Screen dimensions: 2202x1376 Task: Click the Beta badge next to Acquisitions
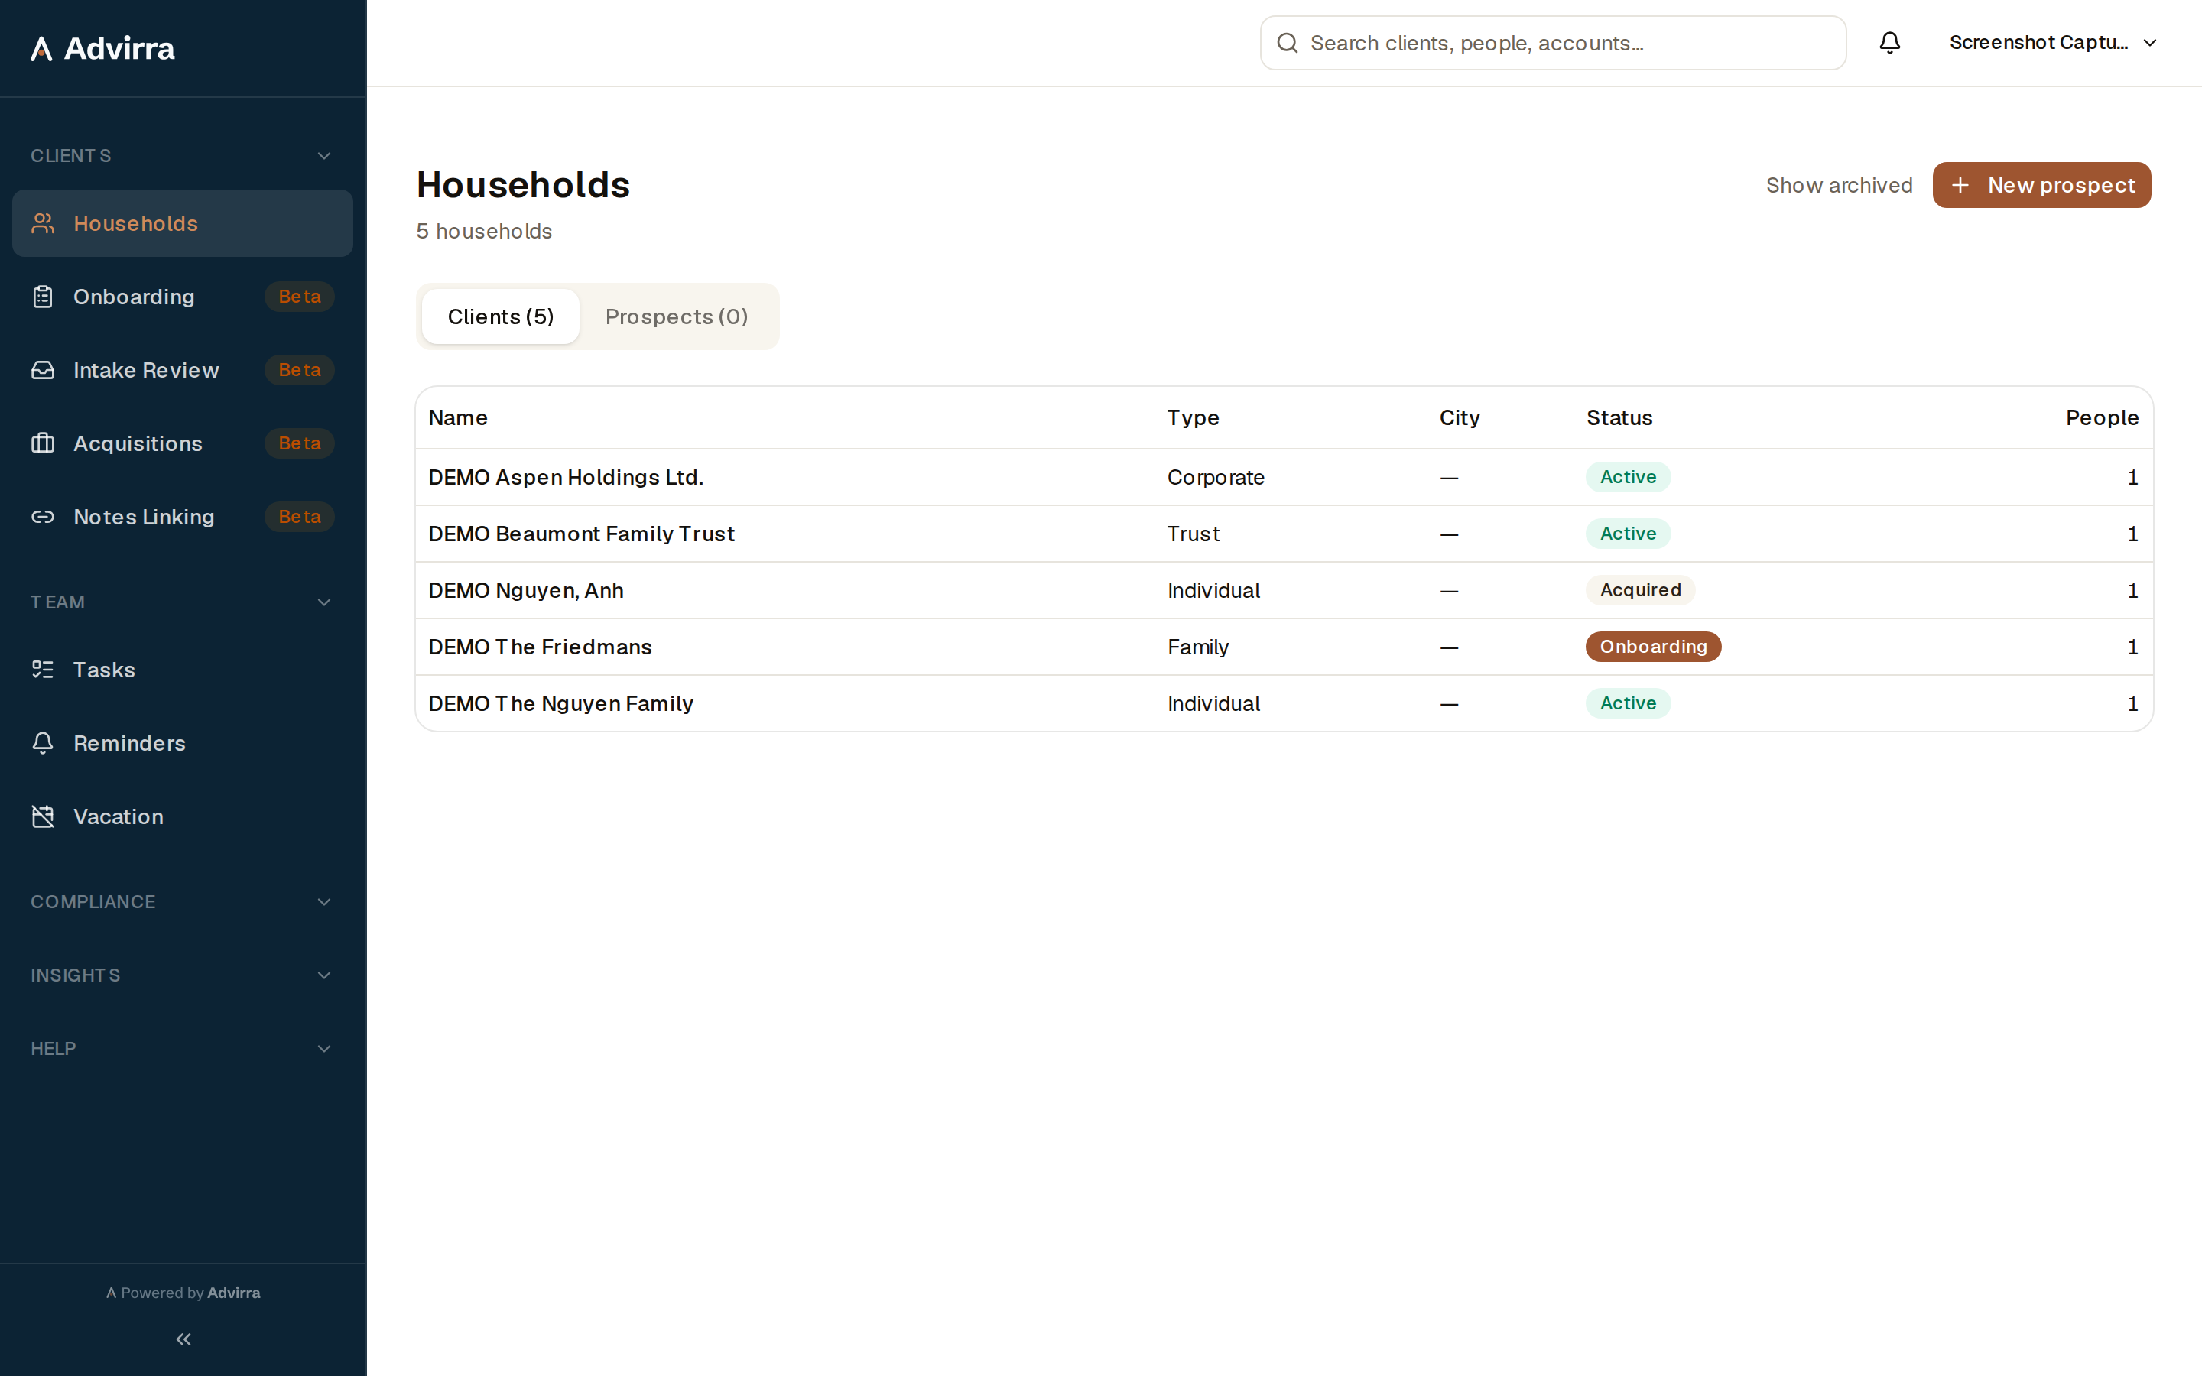(300, 443)
